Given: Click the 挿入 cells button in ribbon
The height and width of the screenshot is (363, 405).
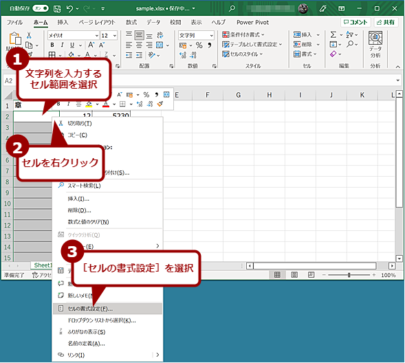Looking at the screenshot, I should tap(303, 34).
